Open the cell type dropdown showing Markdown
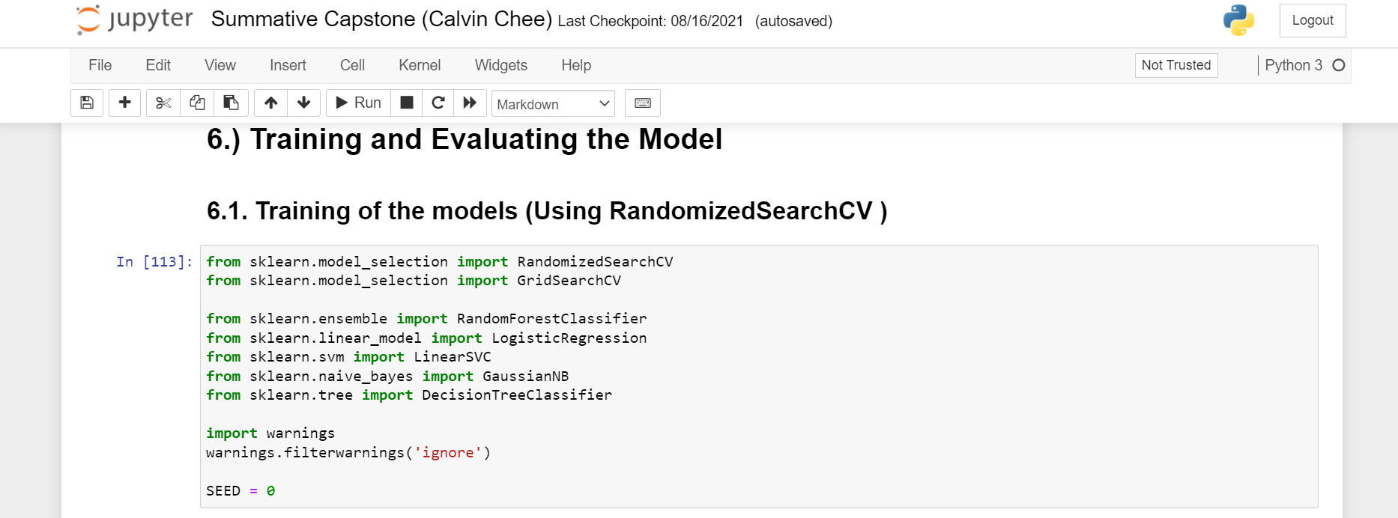The width and height of the screenshot is (1398, 518). coord(553,103)
